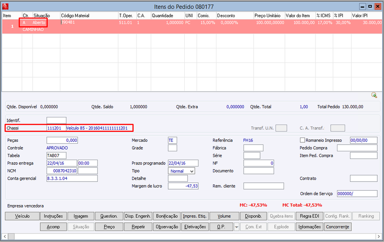Click the Aberto status cell
Screen dimensions: 384x242
pyautogui.click(x=39, y=23)
